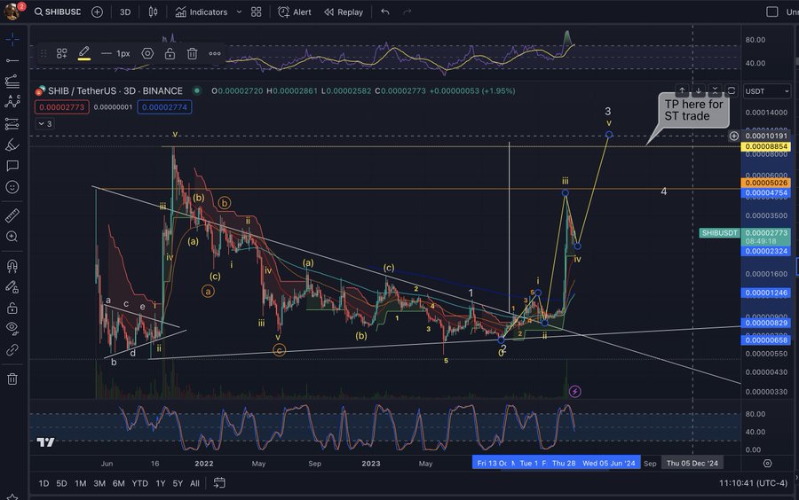Open the Indicators dialog

tap(202, 12)
